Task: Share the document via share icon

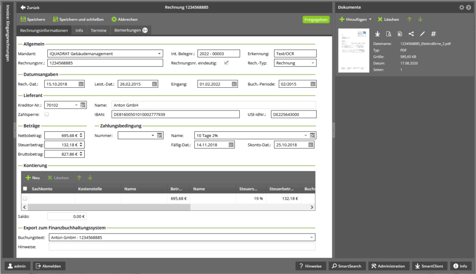Action: pos(411,34)
